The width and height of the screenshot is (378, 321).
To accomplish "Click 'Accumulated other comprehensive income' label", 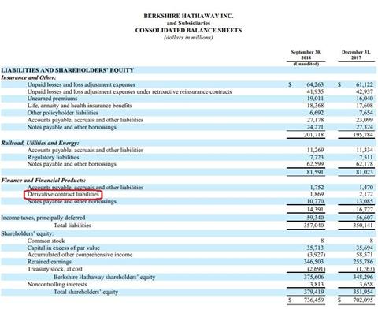I will (x=80, y=255).
